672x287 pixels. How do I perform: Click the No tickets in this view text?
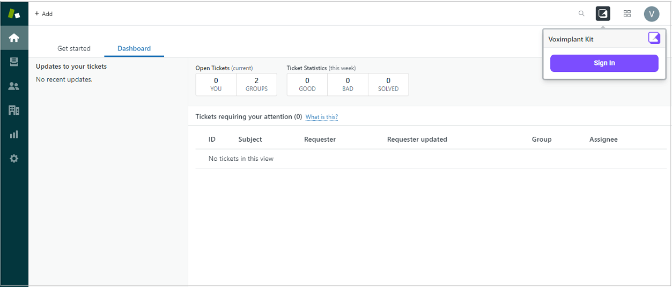click(241, 159)
